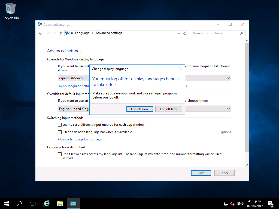Viewport: 279px width, 209px height.
Task: Enable different input method per app window
Action: tap(60, 125)
